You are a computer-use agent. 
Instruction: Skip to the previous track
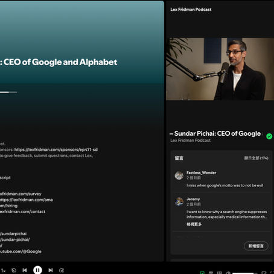25,270
